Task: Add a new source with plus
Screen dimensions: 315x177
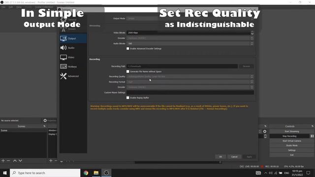Action: click(x=51, y=161)
